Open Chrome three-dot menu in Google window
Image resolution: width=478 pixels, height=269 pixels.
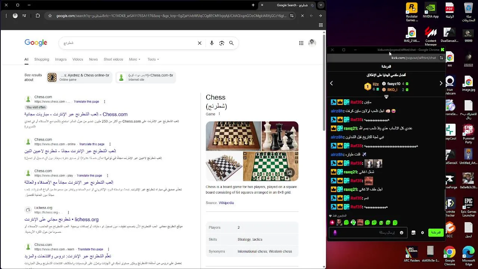6,16
